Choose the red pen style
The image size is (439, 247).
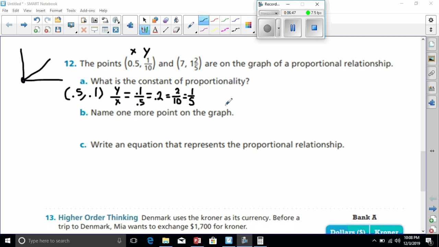pos(214,20)
